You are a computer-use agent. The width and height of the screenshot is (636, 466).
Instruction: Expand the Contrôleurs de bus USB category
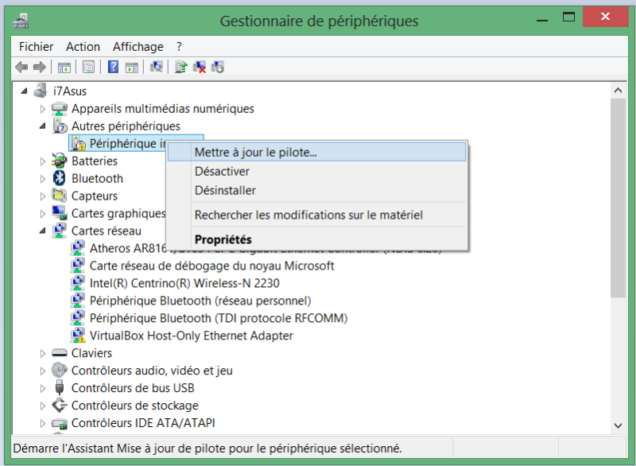pos(42,388)
